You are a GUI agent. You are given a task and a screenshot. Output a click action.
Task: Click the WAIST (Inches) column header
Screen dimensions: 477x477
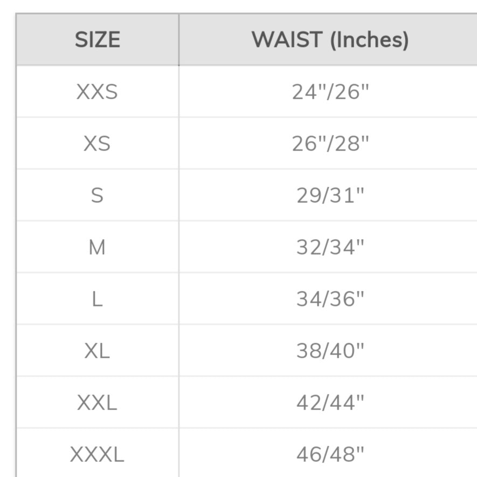pos(330,40)
